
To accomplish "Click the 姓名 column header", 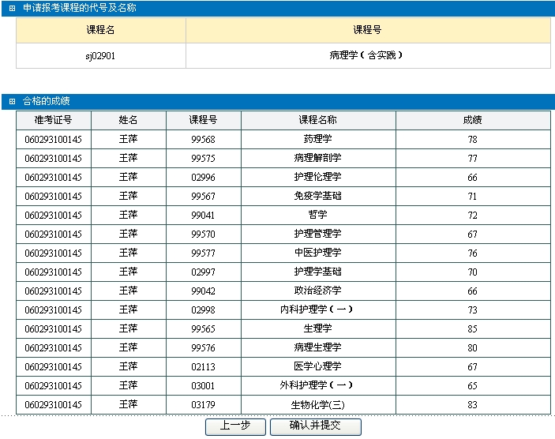I will tap(128, 120).
